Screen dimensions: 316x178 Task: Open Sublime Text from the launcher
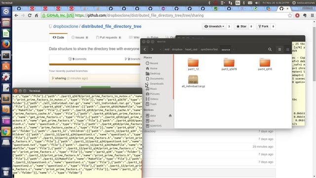pyautogui.click(x=6, y=99)
